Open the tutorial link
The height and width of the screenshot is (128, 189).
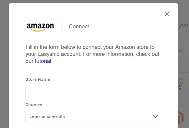tap(43, 61)
